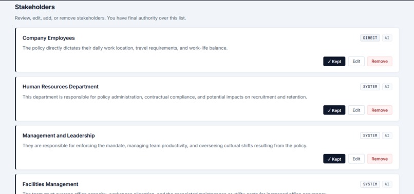Click the DIRECT badge on Company Employees
The image size is (414, 194).
(370, 38)
